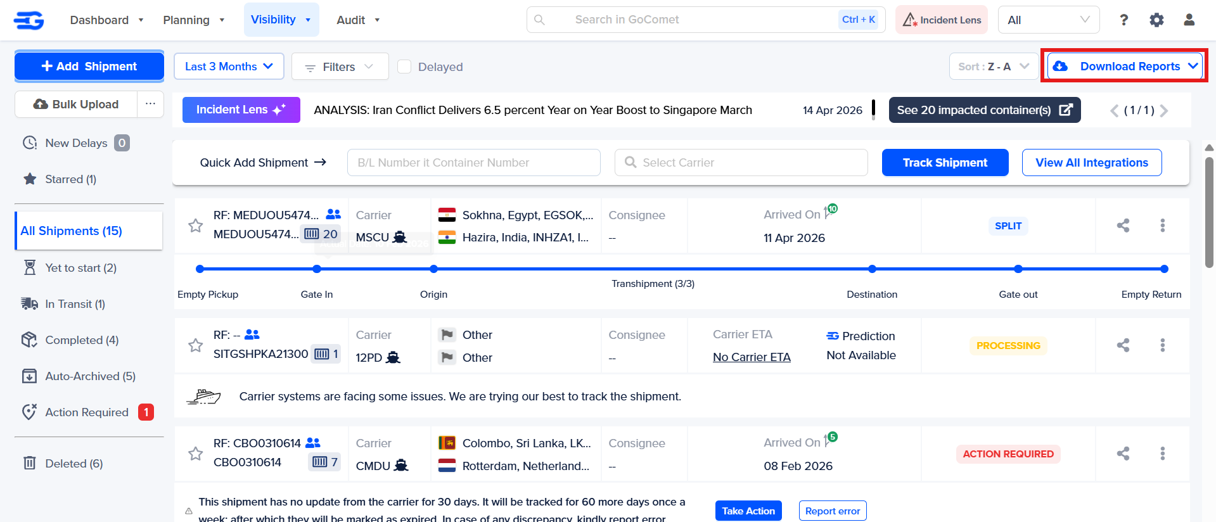Click the container count 1 badge
The width and height of the screenshot is (1216, 522).
coord(327,353)
